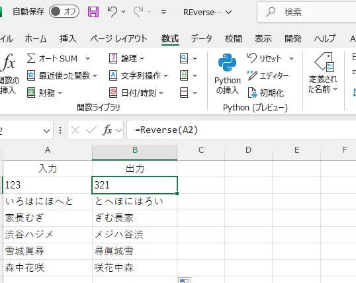
Task: Select cell containing 321
Action: coord(134,185)
